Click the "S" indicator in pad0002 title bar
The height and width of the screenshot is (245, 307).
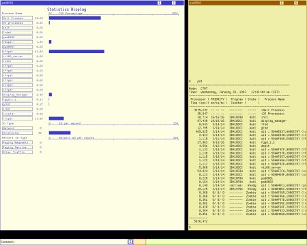click(296, 3)
